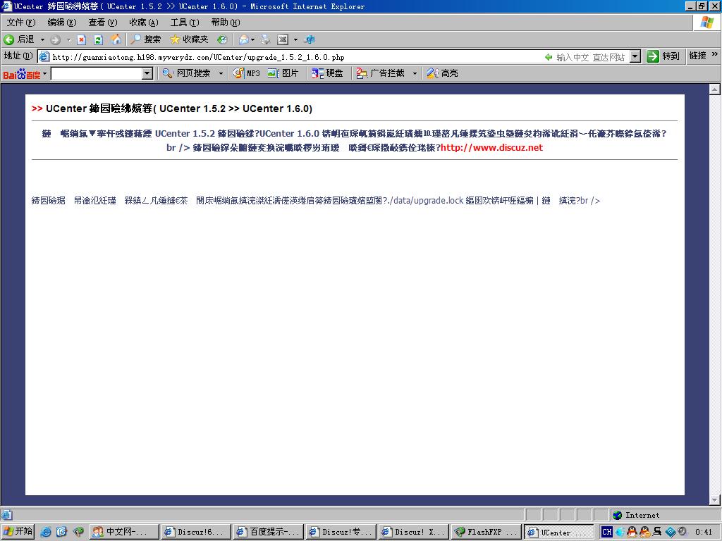Click the ./data/upgrade.lock text on the page

[426, 201]
